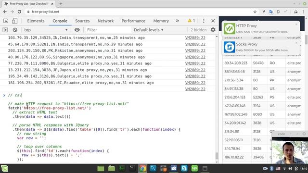
Task: Open the Linux Mint start menu
Action: 5,169
